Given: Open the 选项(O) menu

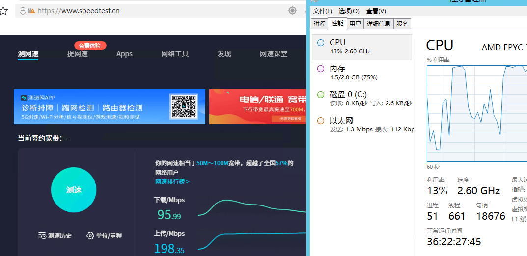Looking at the screenshot, I should pos(349,11).
